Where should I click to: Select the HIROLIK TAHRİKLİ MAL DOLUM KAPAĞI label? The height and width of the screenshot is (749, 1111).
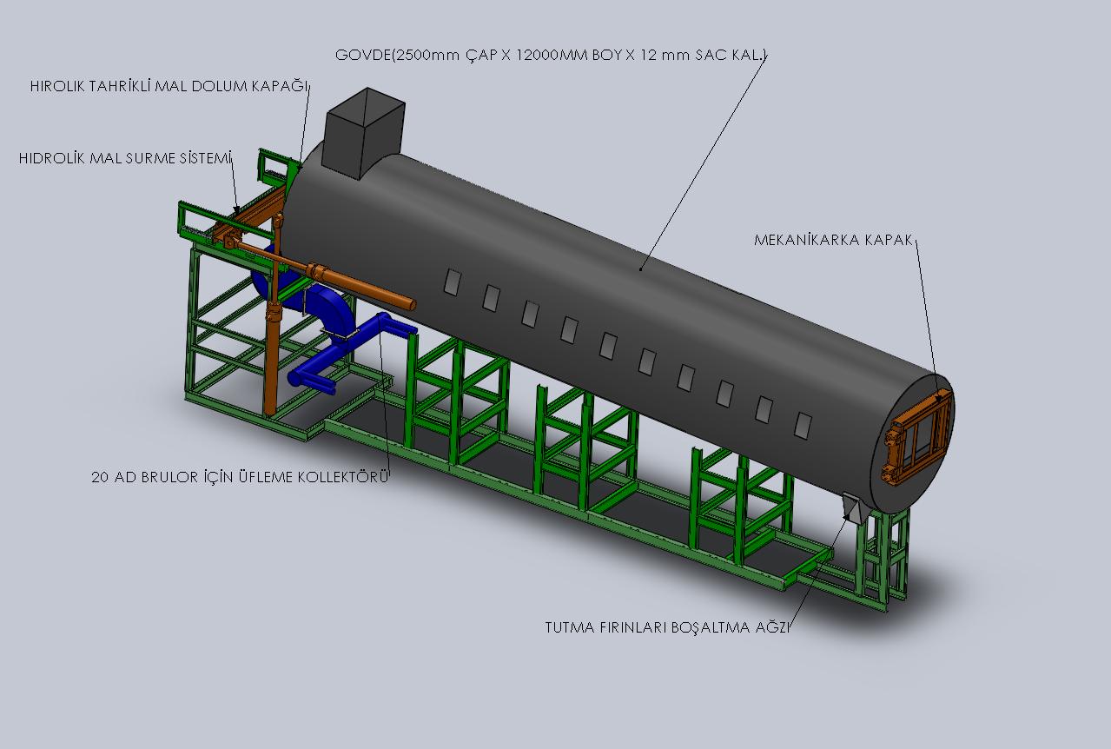(170, 86)
